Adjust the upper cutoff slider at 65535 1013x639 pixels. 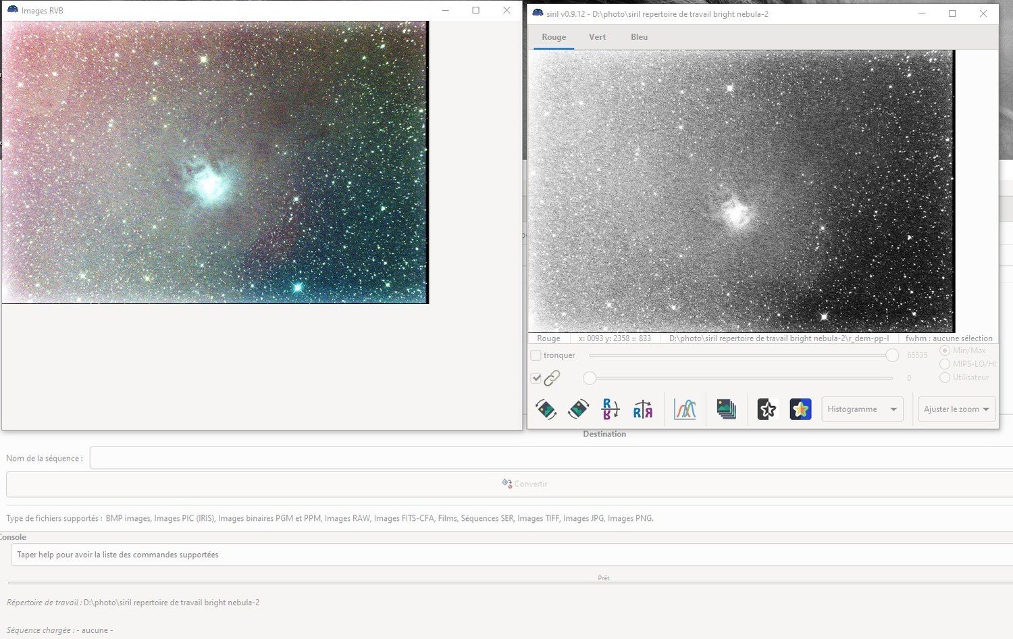[892, 355]
